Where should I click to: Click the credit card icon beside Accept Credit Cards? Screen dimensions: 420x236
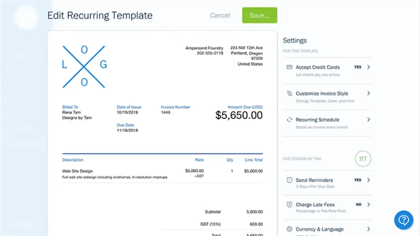click(289, 67)
